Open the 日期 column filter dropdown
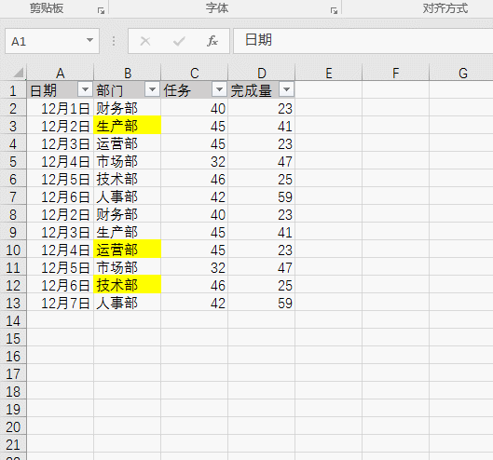The width and height of the screenshot is (493, 460). click(85, 89)
